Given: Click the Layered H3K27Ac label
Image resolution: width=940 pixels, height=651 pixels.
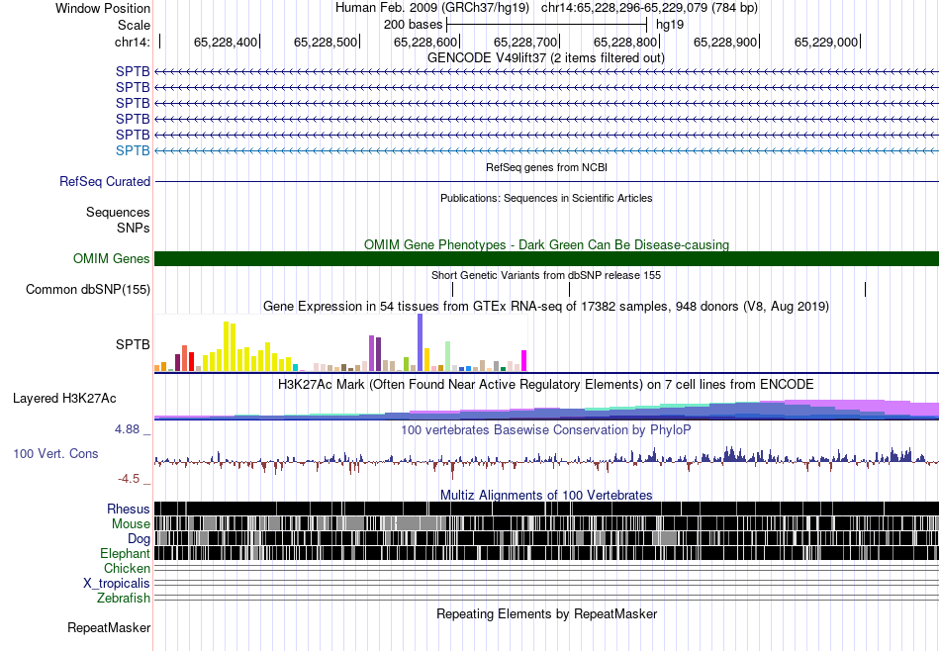Looking at the screenshot, I should pyautogui.click(x=64, y=399).
